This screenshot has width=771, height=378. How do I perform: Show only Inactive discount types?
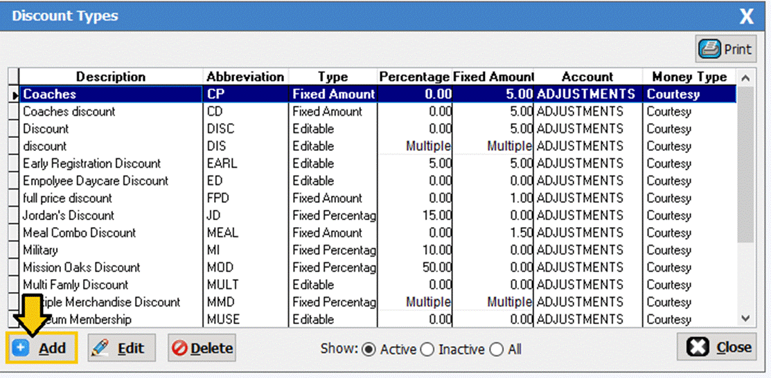(x=427, y=350)
